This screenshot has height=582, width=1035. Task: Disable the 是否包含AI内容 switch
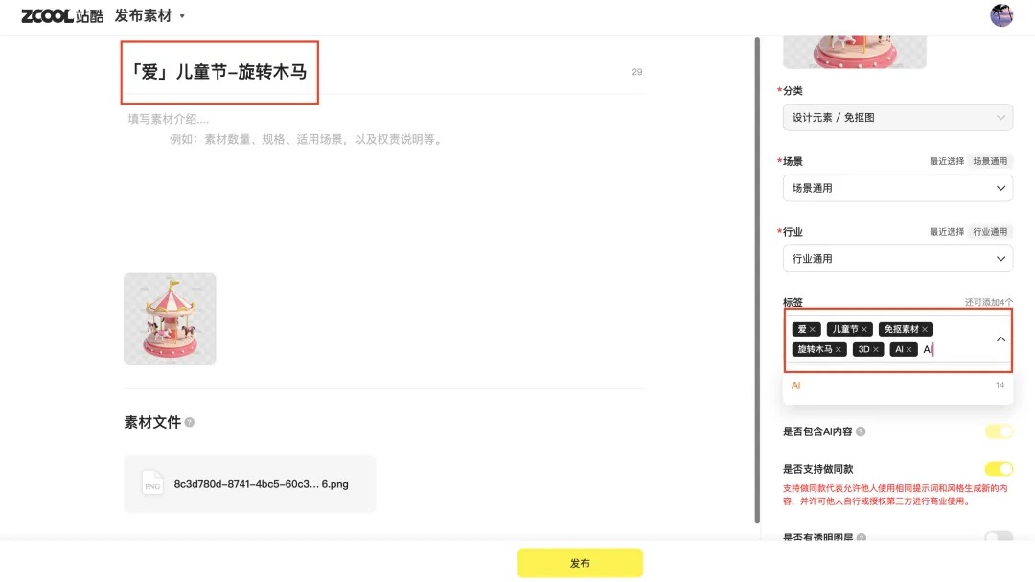tap(999, 431)
